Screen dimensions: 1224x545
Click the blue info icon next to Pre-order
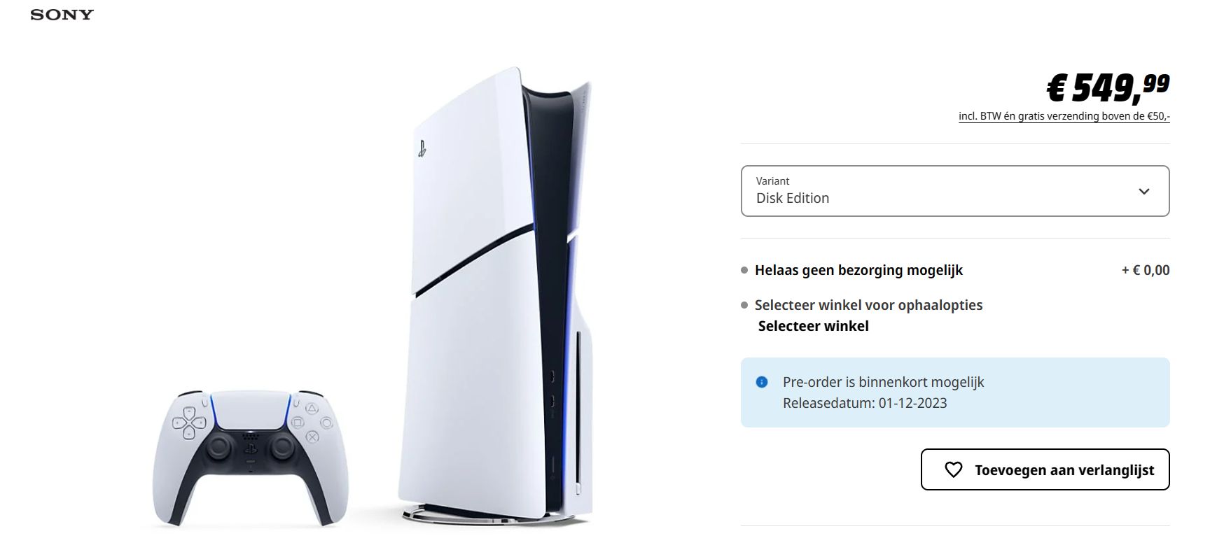click(x=762, y=382)
